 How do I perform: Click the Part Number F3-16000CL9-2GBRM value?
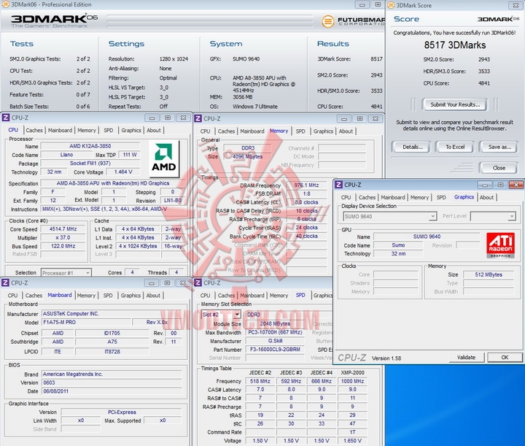tap(275, 350)
